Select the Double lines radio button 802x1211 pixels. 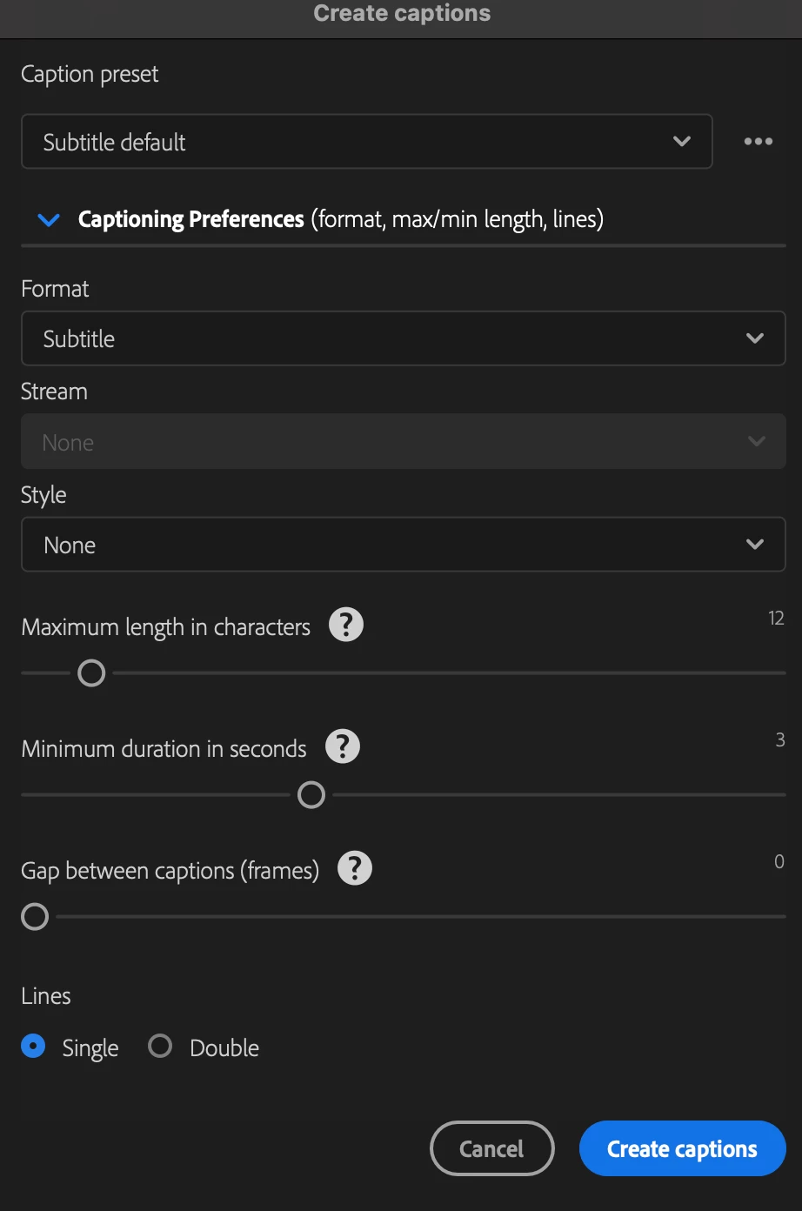coord(160,1046)
